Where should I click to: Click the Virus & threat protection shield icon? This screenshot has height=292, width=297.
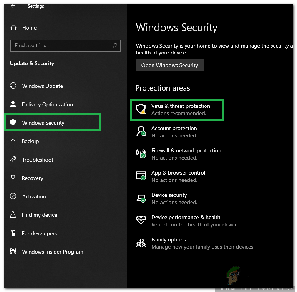pos(141,109)
